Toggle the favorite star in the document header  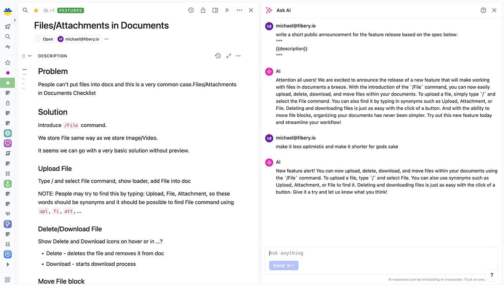click(x=36, y=10)
